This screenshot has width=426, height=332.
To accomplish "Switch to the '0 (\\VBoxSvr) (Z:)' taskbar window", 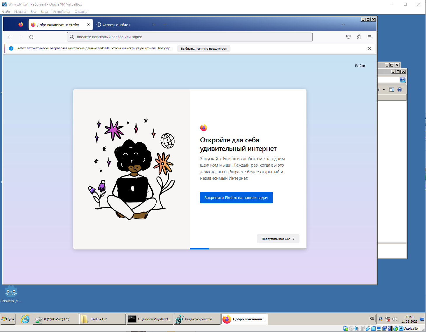I will pyautogui.click(x=56, y=319).
